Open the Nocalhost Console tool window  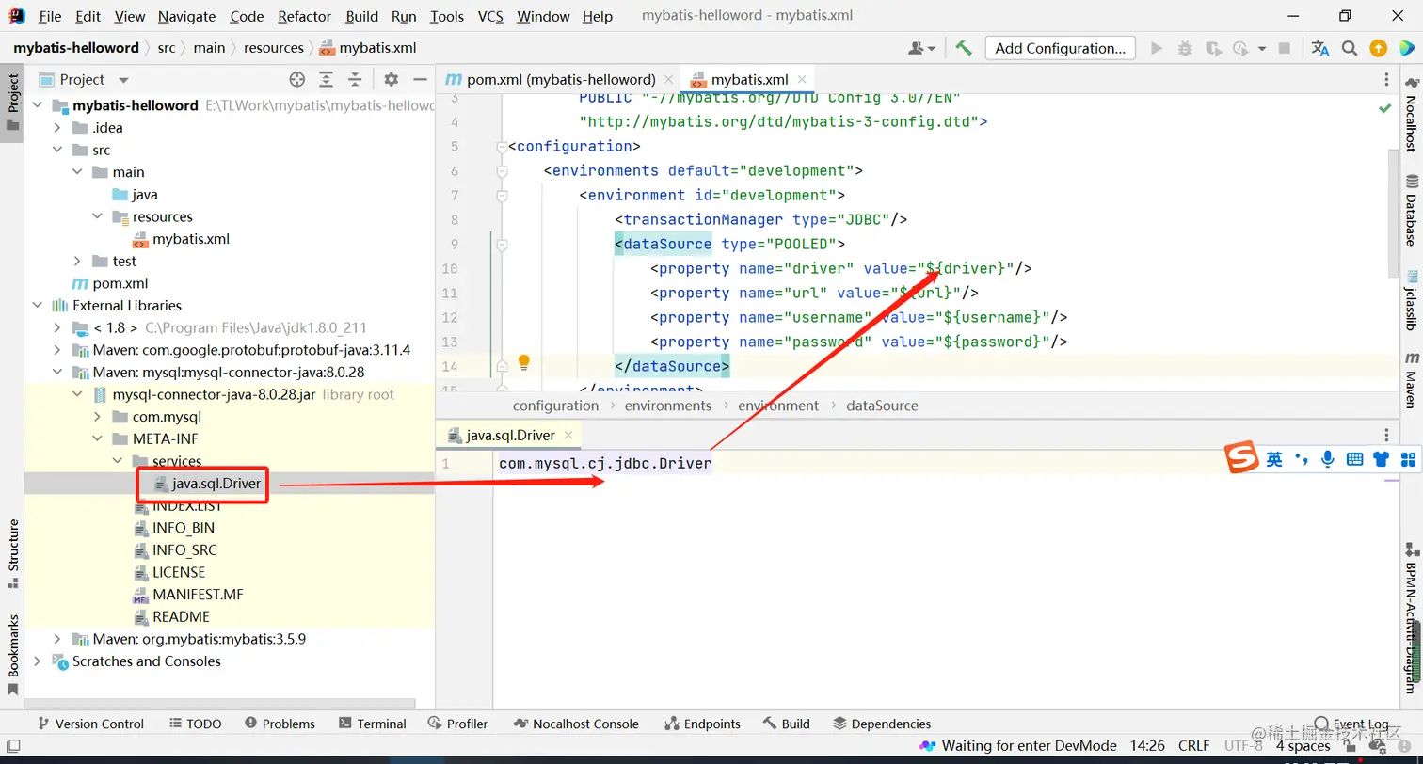coord(576,724)
